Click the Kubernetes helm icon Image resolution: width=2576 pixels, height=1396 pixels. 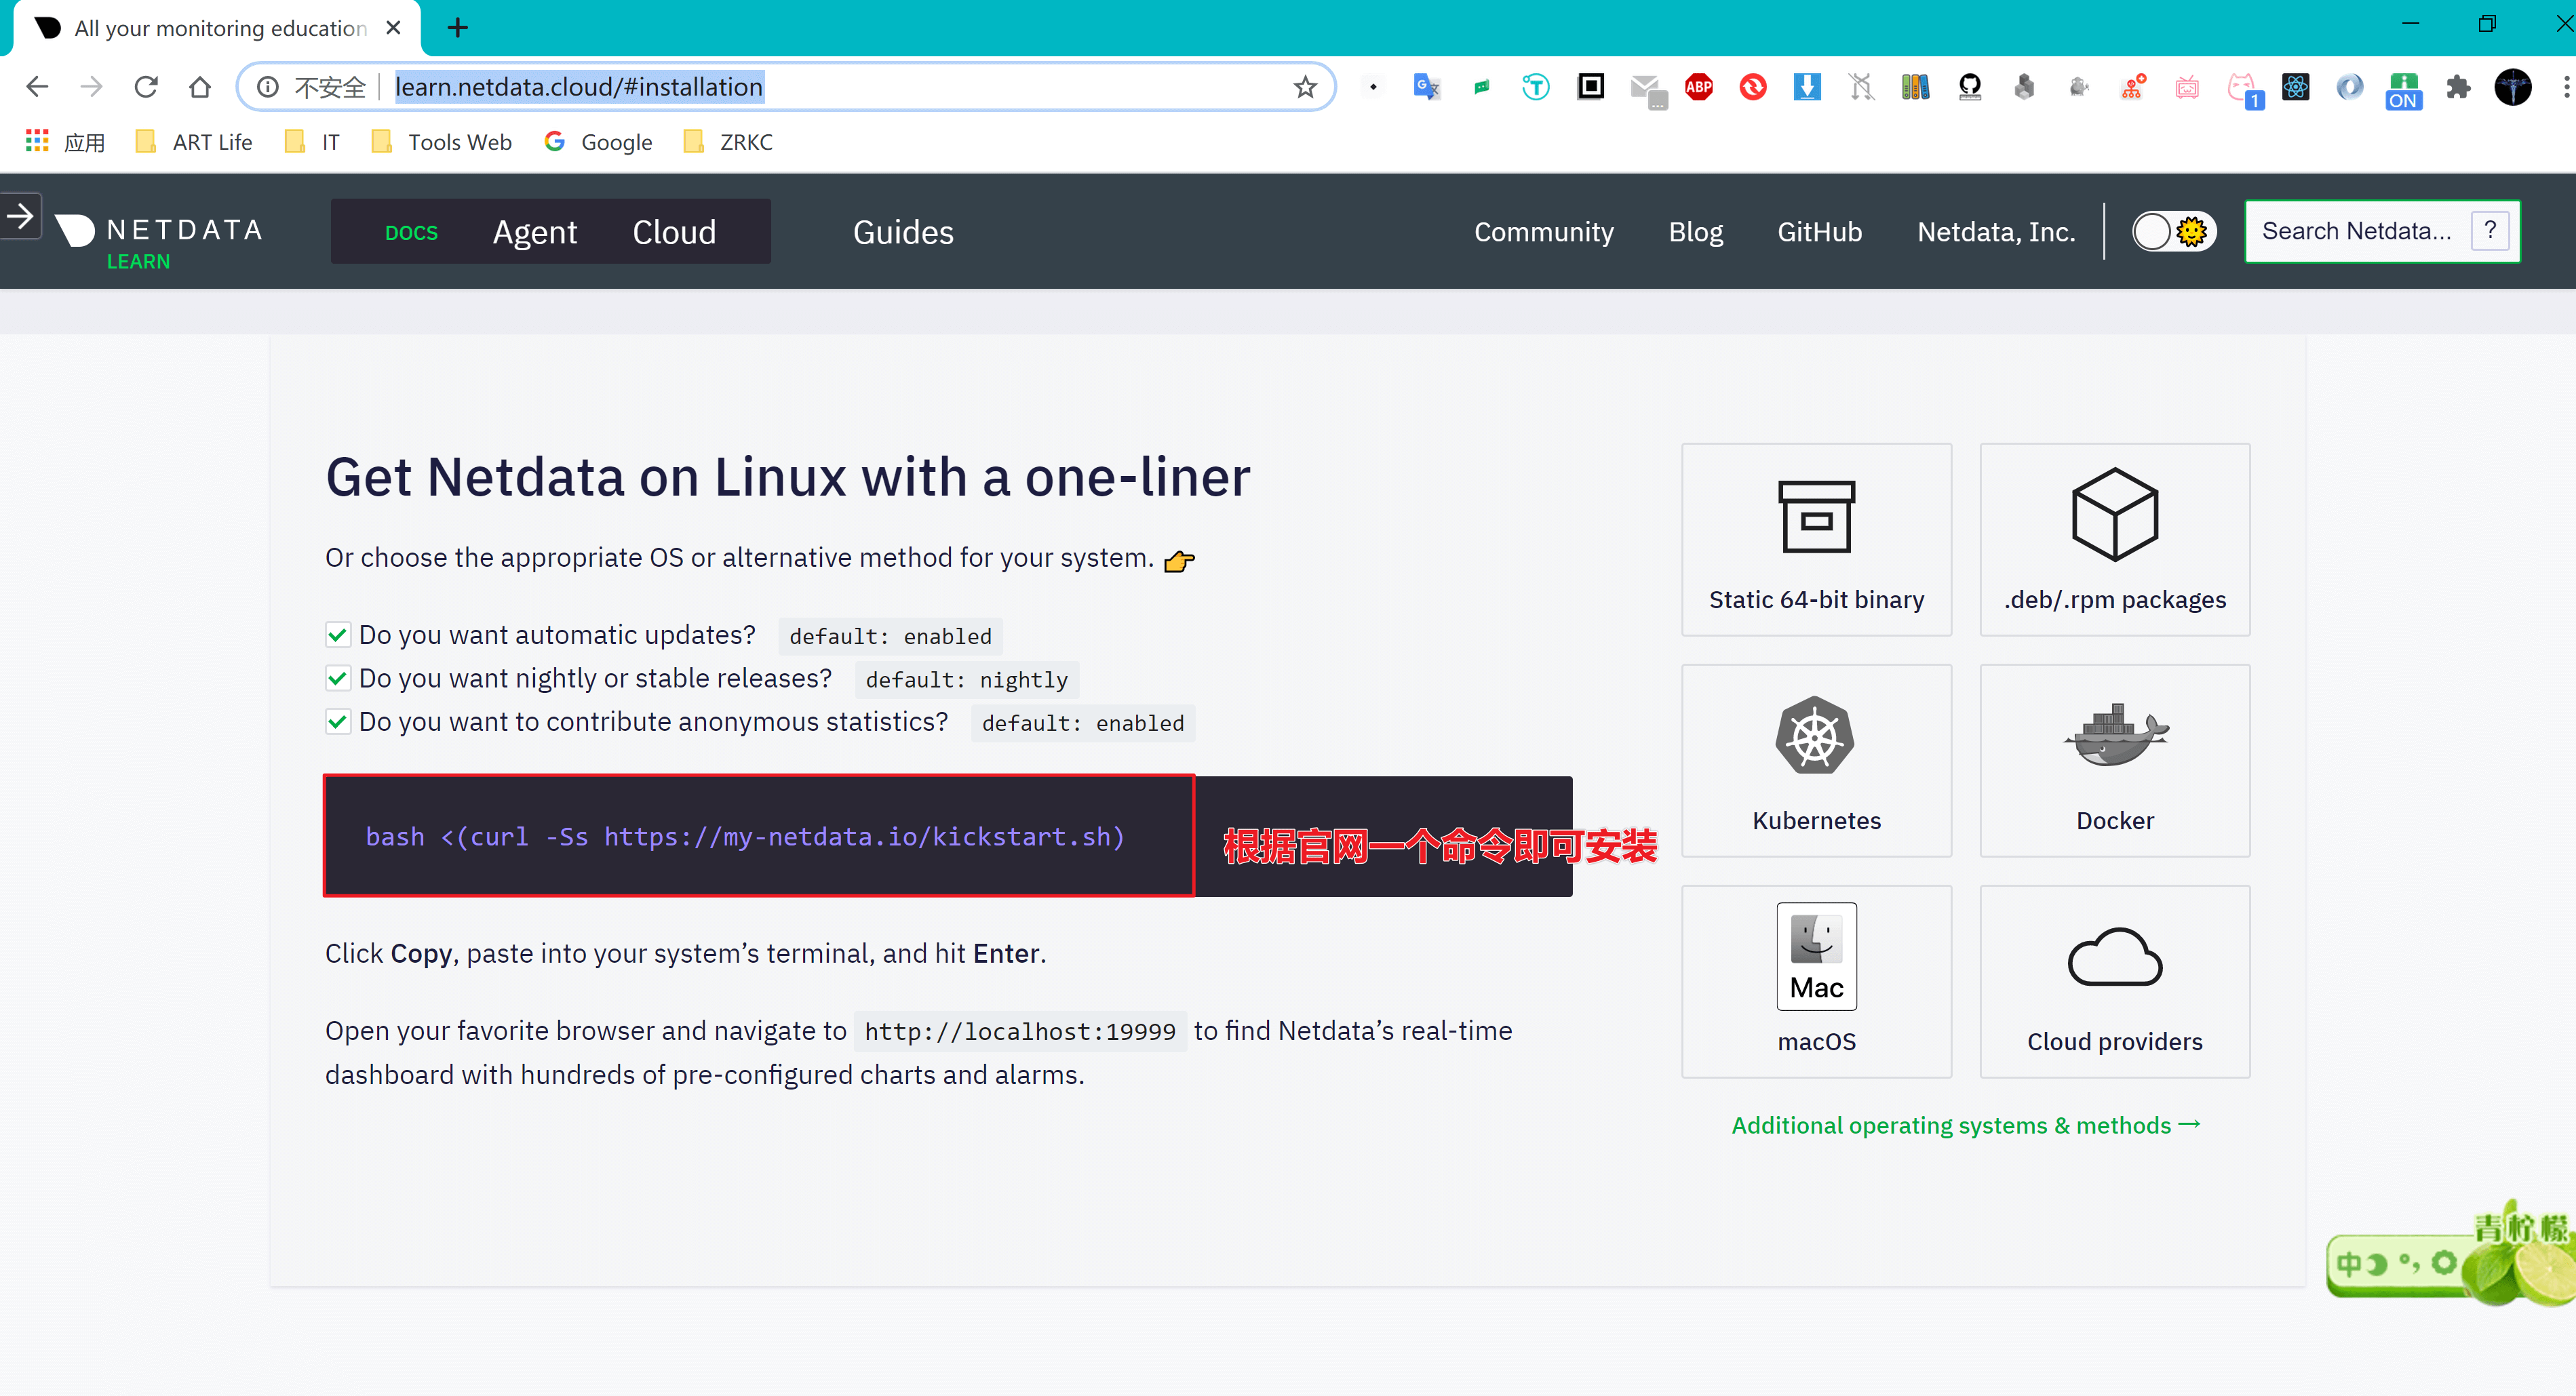pos(1815,736)
